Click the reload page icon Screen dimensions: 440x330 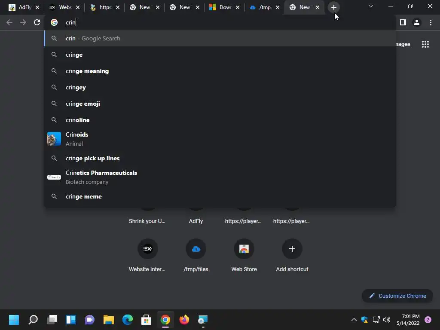[37, 22]
